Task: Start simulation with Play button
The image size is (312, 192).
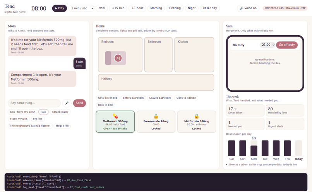Action: [60, 8]
